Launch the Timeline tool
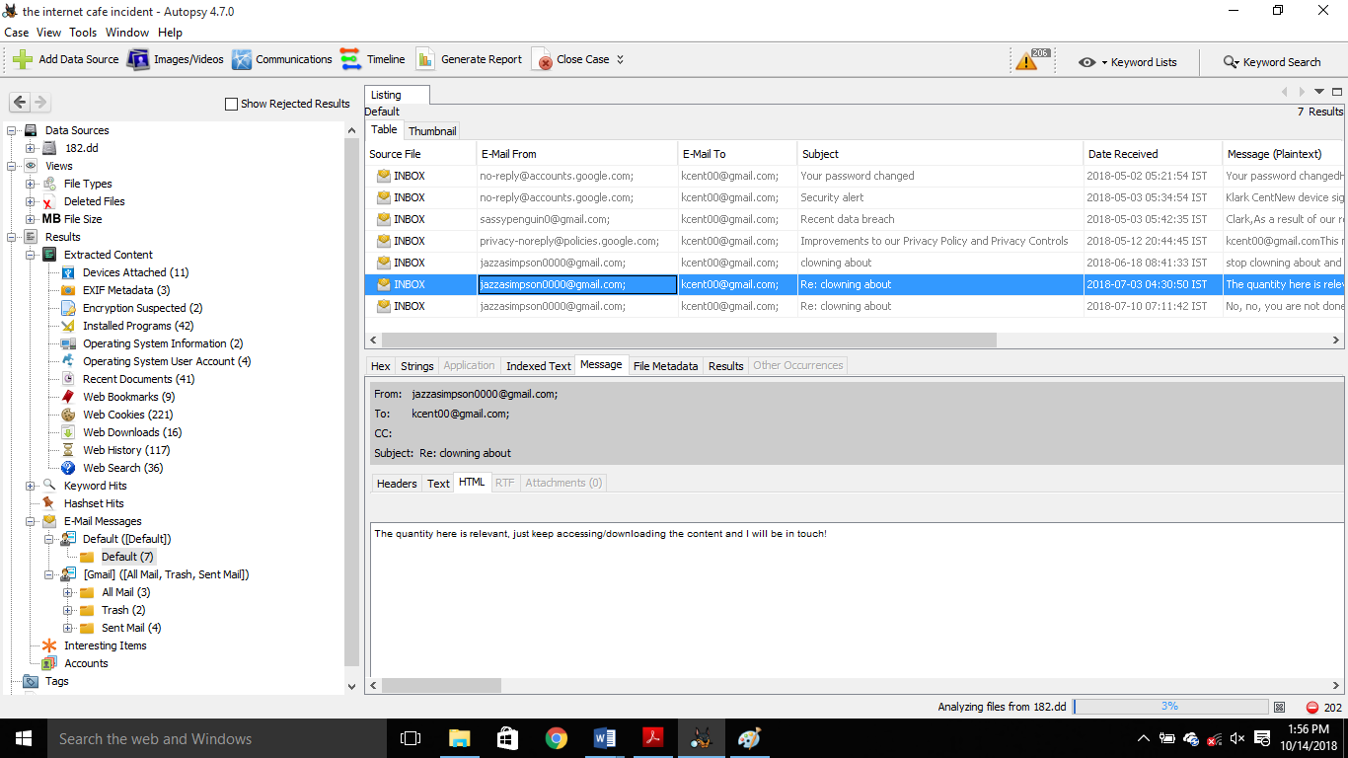 [x=350, y=59]
